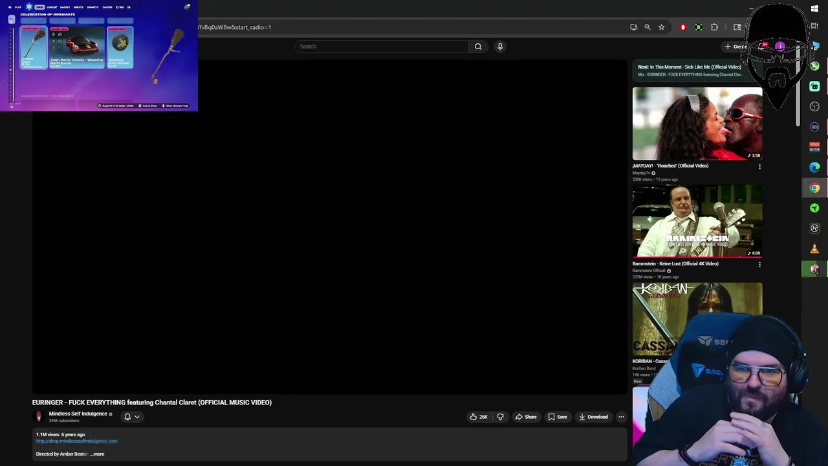Open Mindless Self Indulgence channel avatar
Image resolution: width=828 pixels, height=466 pixels.
[x=39, y=417]
